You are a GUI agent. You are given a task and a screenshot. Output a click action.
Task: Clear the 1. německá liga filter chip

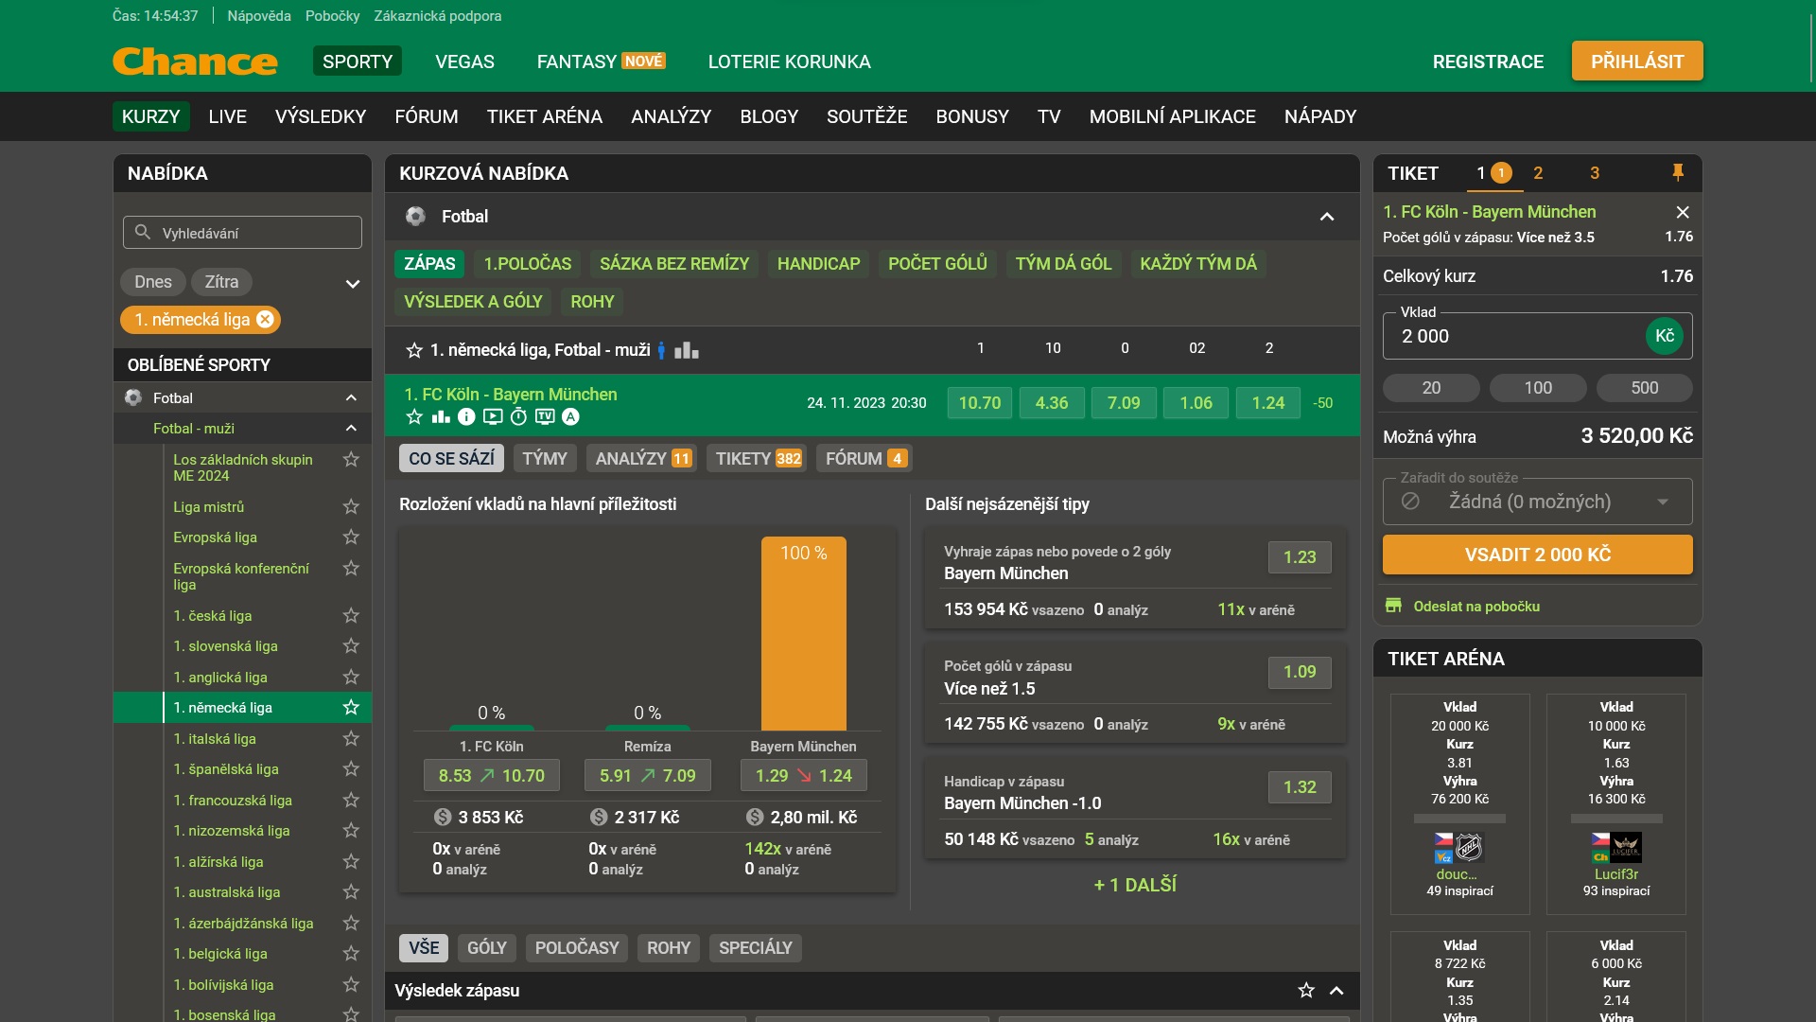[266, 320]
